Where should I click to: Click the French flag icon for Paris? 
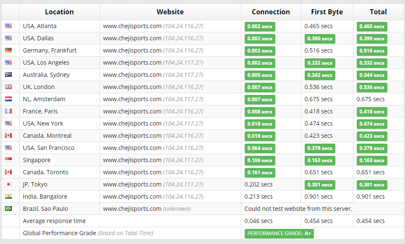(8, 111)
